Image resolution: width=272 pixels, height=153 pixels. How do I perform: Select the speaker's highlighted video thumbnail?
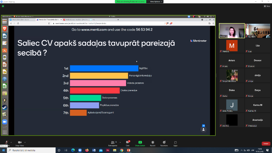(x=232, y=31)
